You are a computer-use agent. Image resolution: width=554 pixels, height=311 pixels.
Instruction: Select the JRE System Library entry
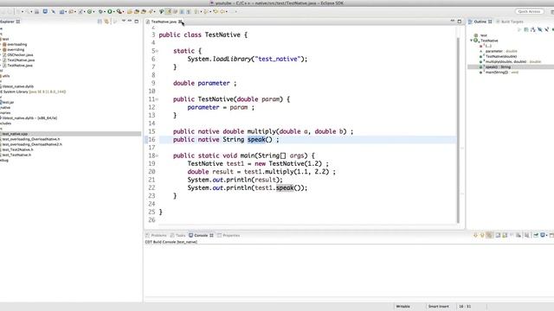pos(34,92)
